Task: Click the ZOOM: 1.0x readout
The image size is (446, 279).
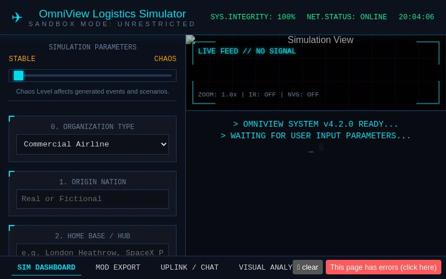Action: point(217,95)
